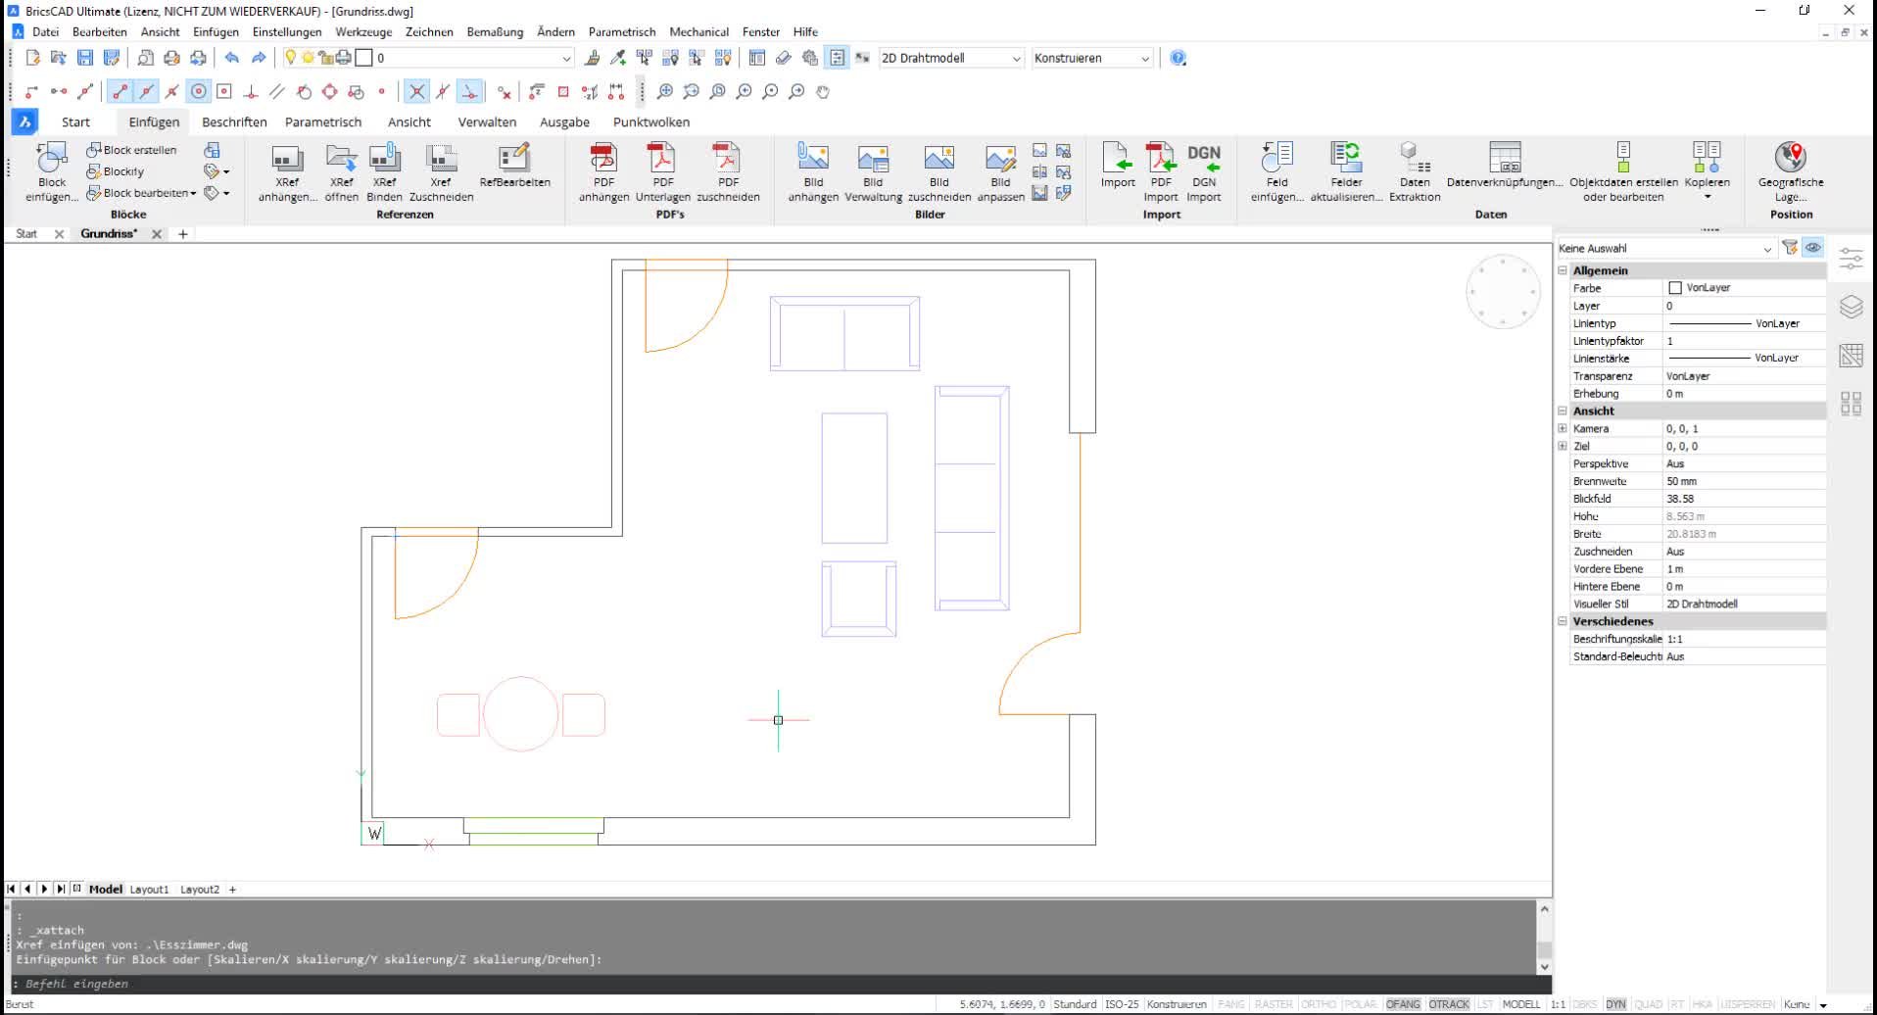Click RefBearbeiten icon

(x=514, y=159)
